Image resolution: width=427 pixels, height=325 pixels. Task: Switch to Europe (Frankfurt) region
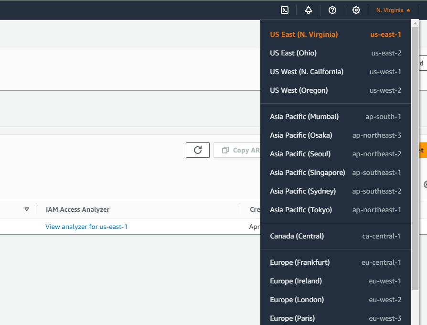click(335, 262)
